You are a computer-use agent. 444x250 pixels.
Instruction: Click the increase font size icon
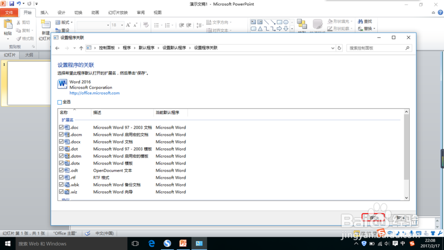tap(128, 25)
